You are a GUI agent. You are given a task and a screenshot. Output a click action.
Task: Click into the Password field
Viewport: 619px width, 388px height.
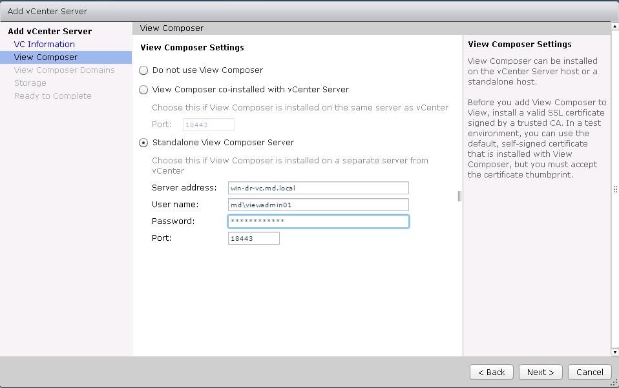[319, 221]
